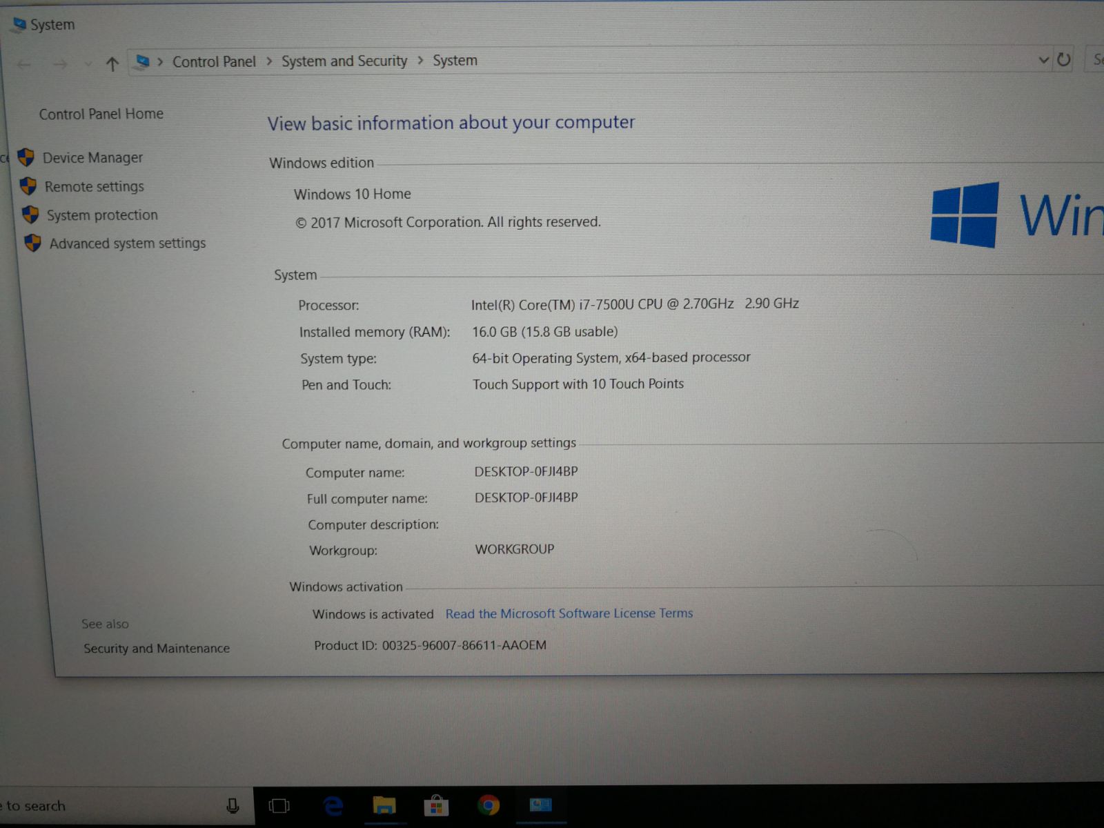This screenshot has height=828, width=1104.
Task: Click the computer icon in address bar
Action: click(143, 62)
